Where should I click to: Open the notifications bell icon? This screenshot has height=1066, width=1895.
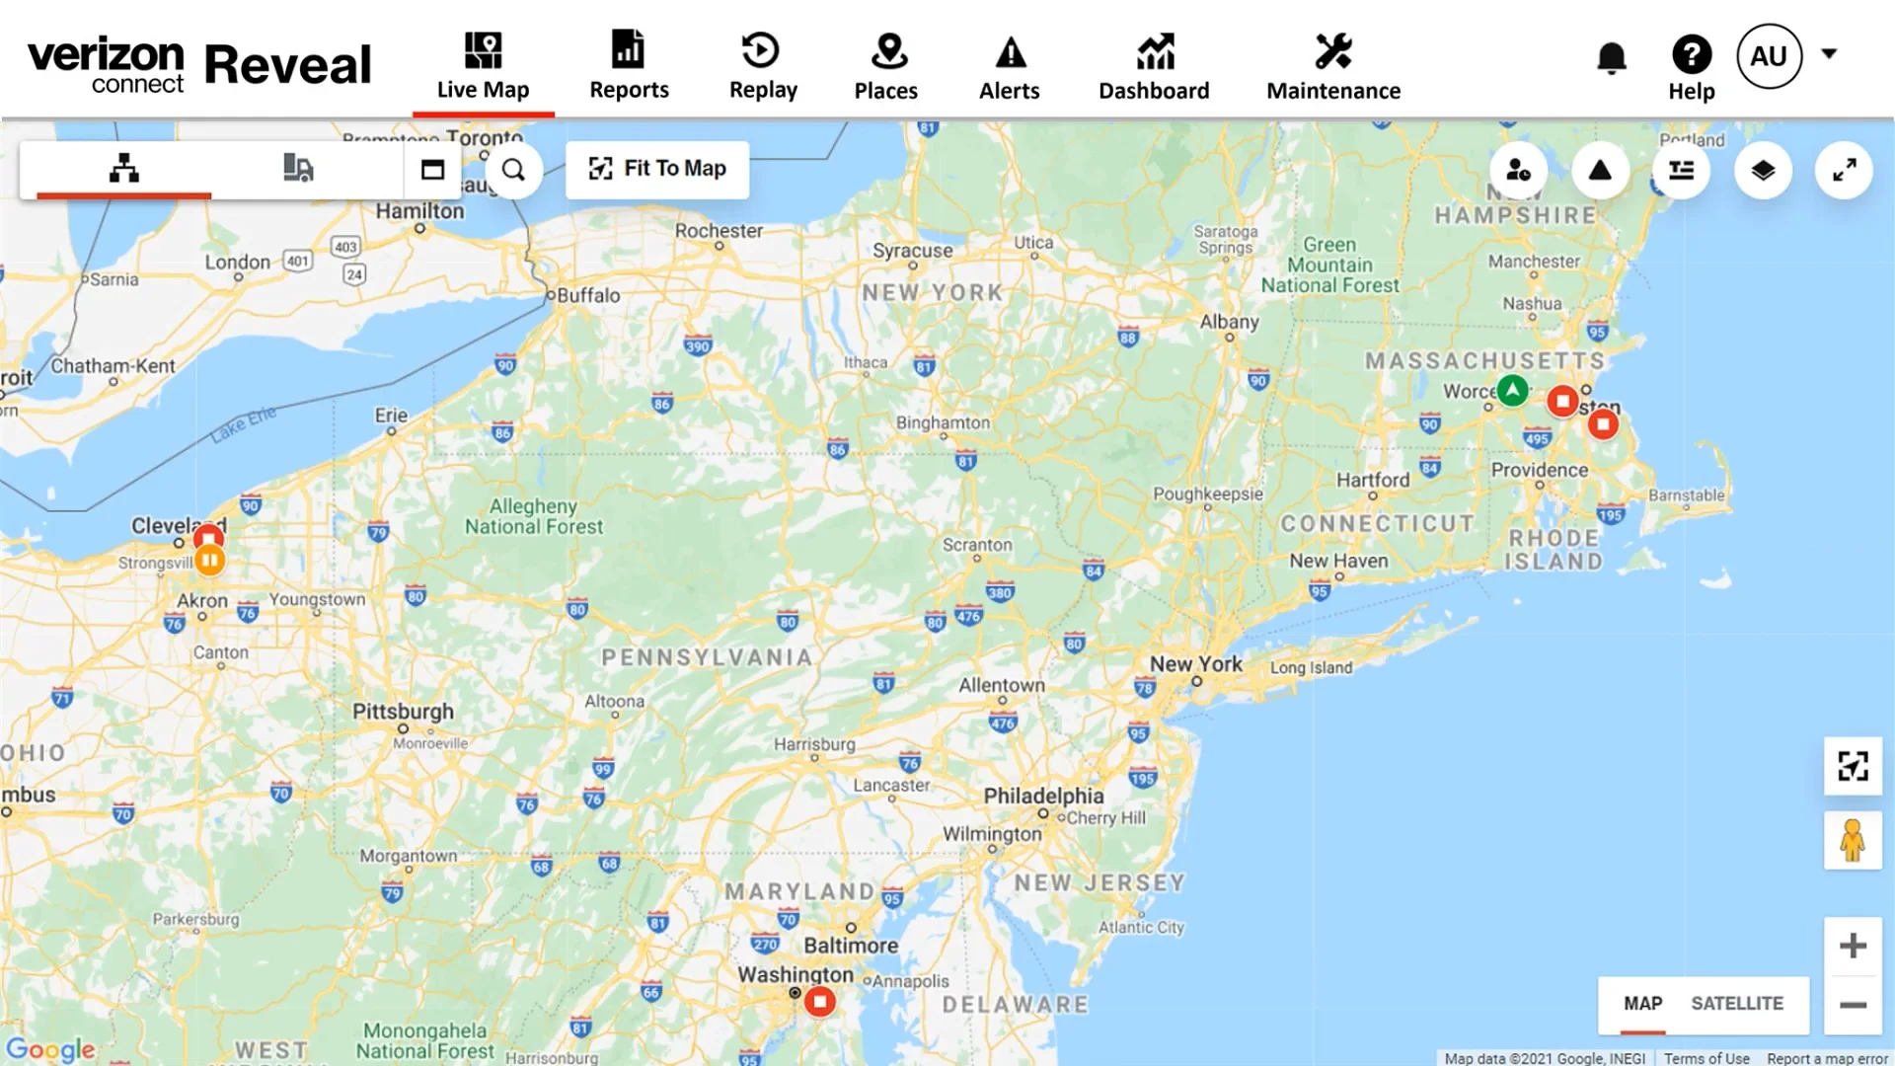(x=1611, y=57)
